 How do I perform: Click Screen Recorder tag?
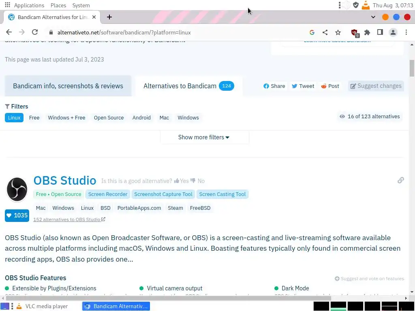(108, 194)
